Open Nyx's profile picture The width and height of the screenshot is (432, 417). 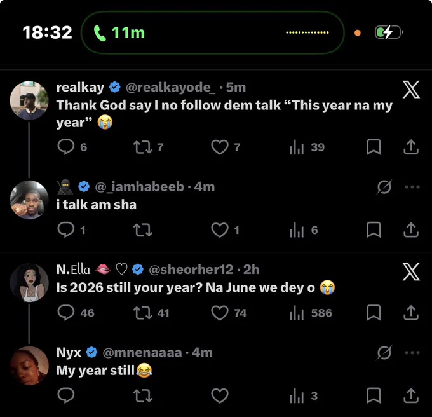[29, 366]
